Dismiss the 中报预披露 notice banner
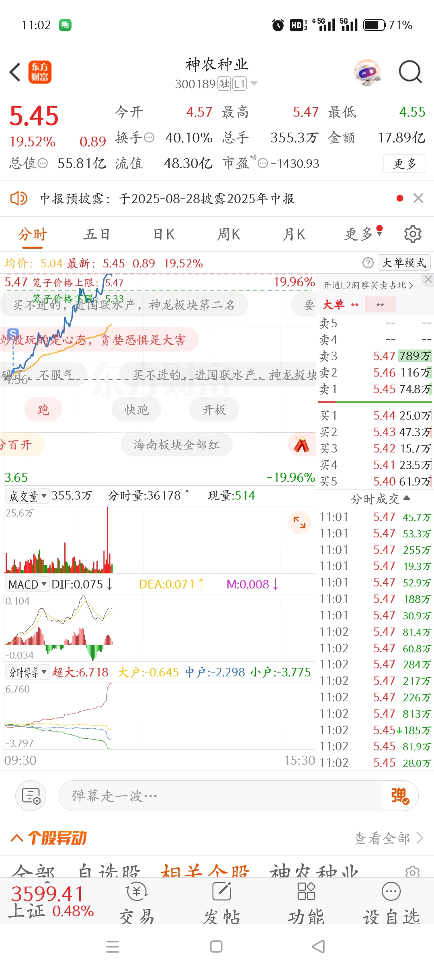 pos(418,198)
